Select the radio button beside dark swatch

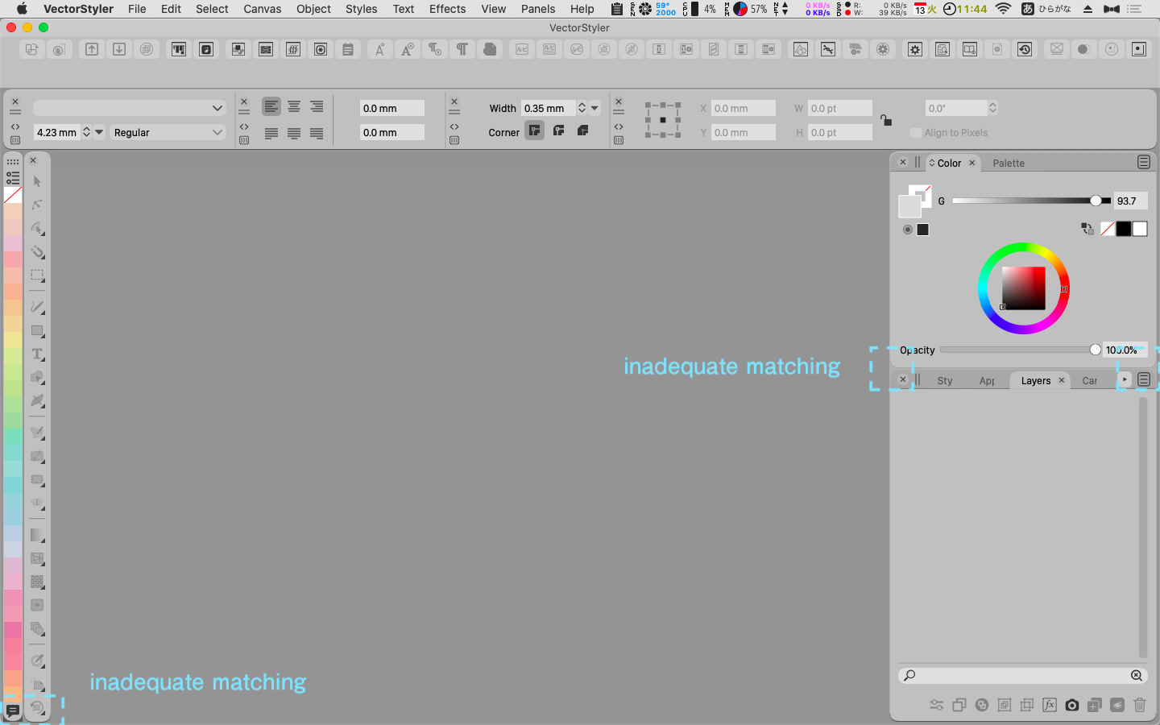click(908, 230)
